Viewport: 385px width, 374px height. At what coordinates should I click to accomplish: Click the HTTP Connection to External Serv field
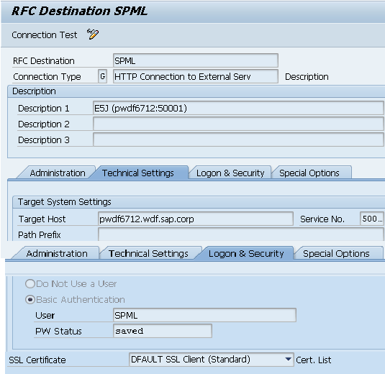pos(196,76)
